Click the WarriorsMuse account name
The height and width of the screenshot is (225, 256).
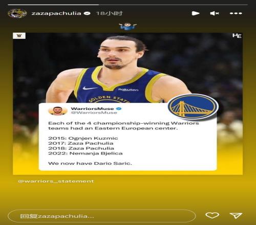[92, 108]
